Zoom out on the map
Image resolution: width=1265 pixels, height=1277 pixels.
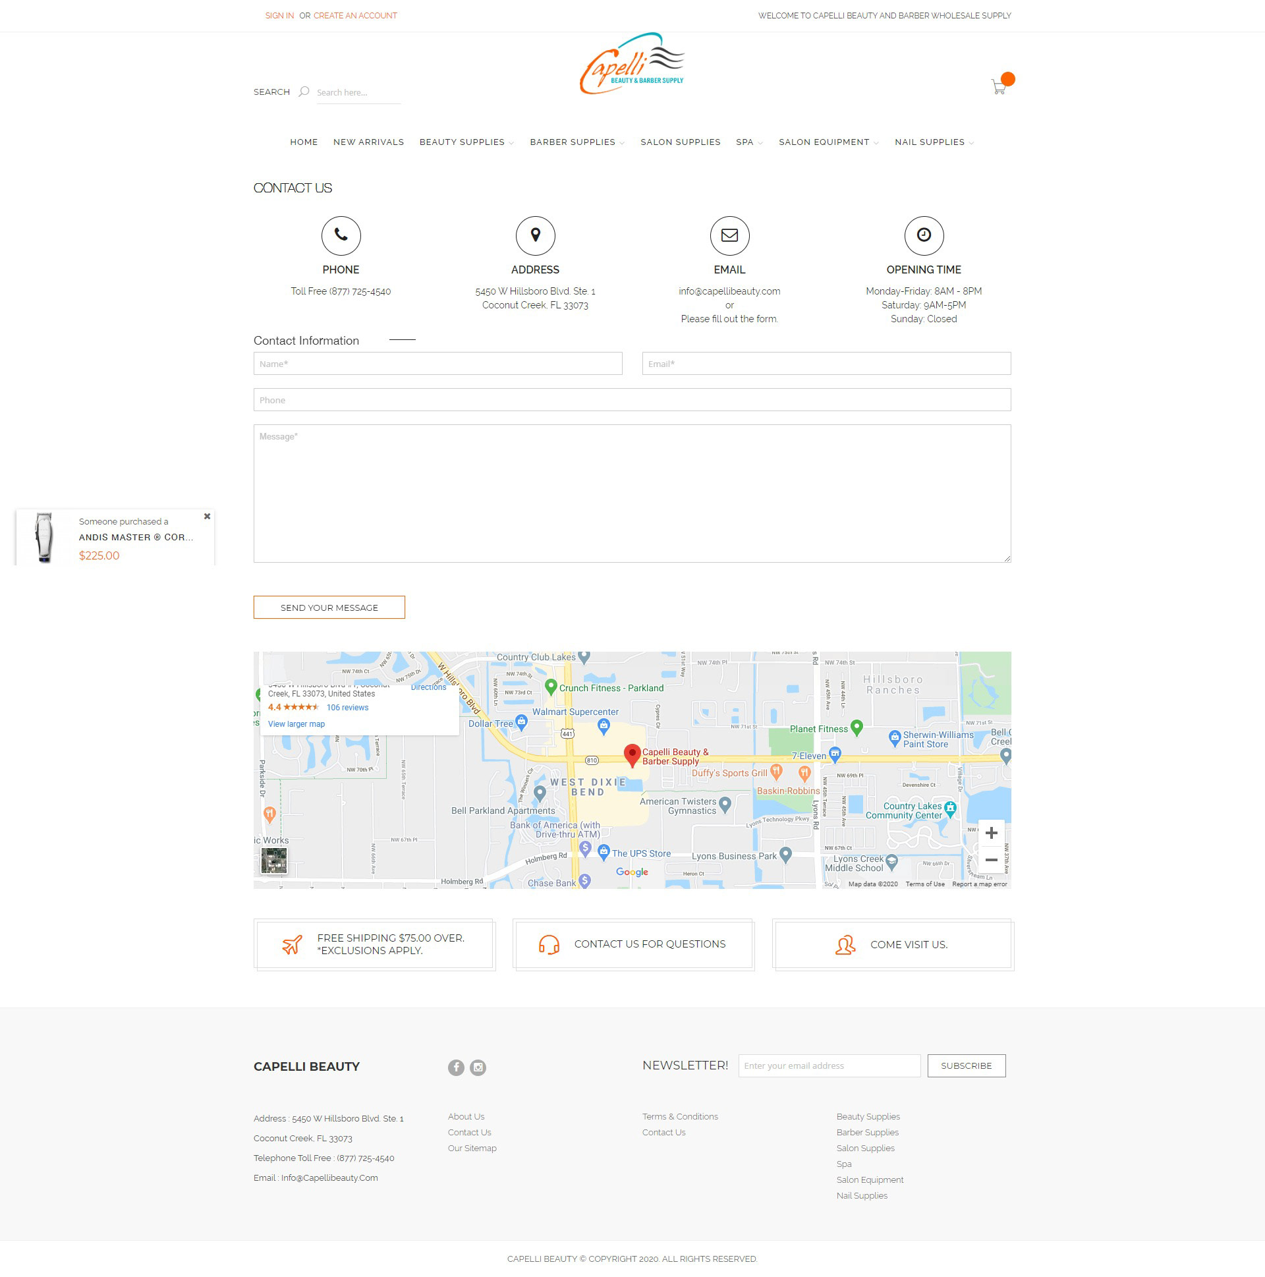pyautogui.click(x=991, y=860)
